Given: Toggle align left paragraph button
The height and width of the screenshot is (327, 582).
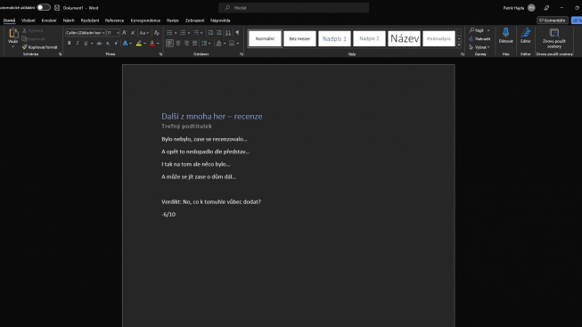Looking at the screenshot, I should [x=169, y=44].
